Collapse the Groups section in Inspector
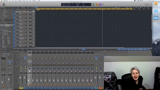The width and height of the screenshot is (160, 90). pos(1,20)
